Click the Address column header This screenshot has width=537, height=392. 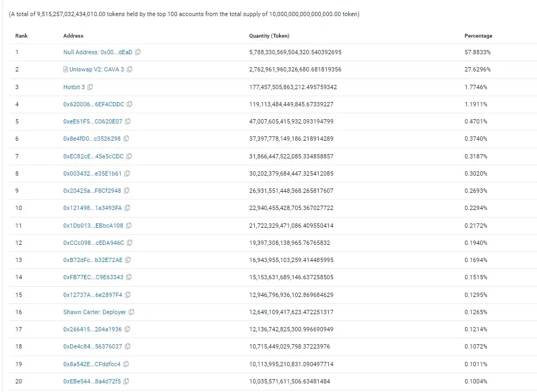73,35
